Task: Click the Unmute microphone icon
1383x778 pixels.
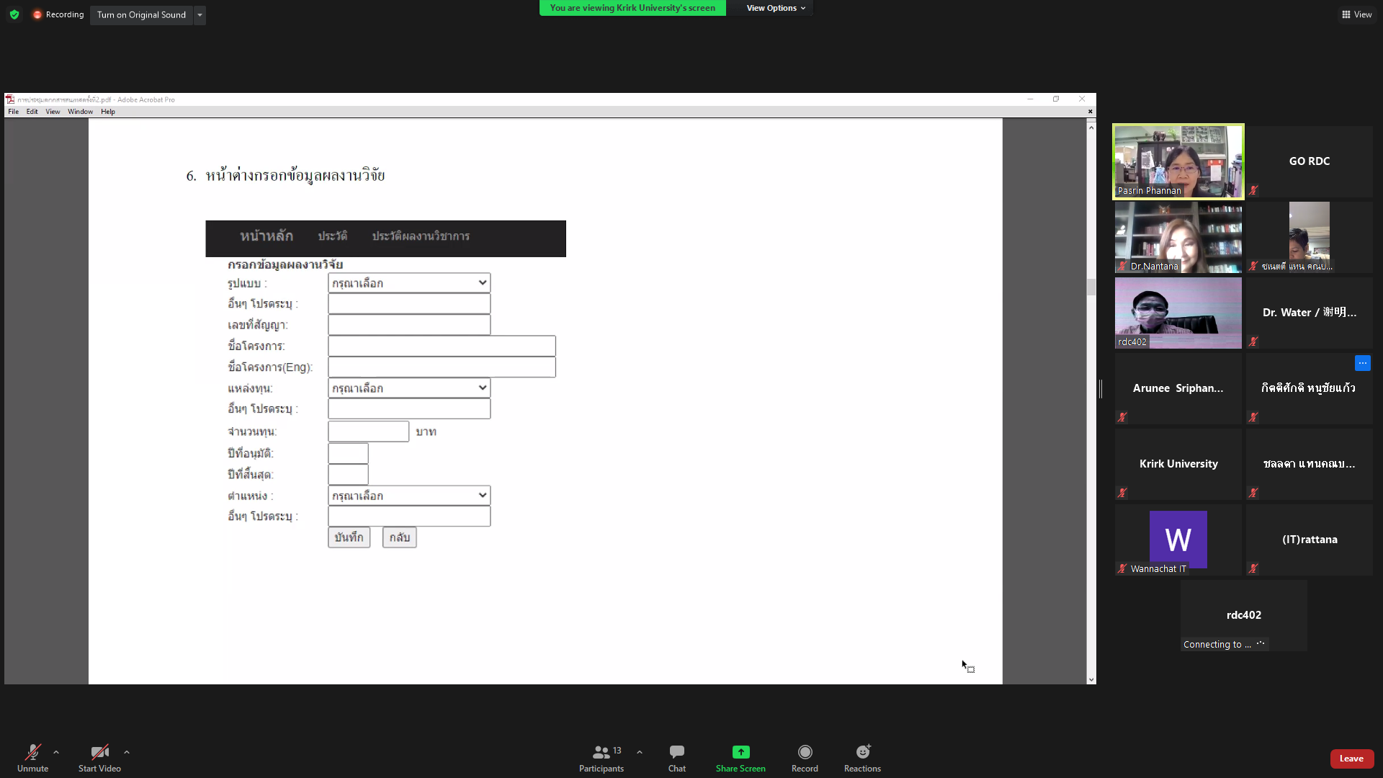Action: 32,752
